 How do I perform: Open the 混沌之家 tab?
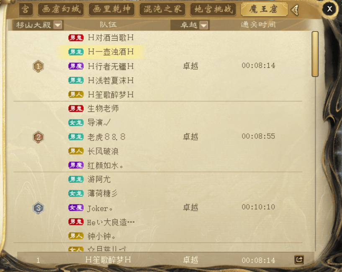[x=162, y=9]
